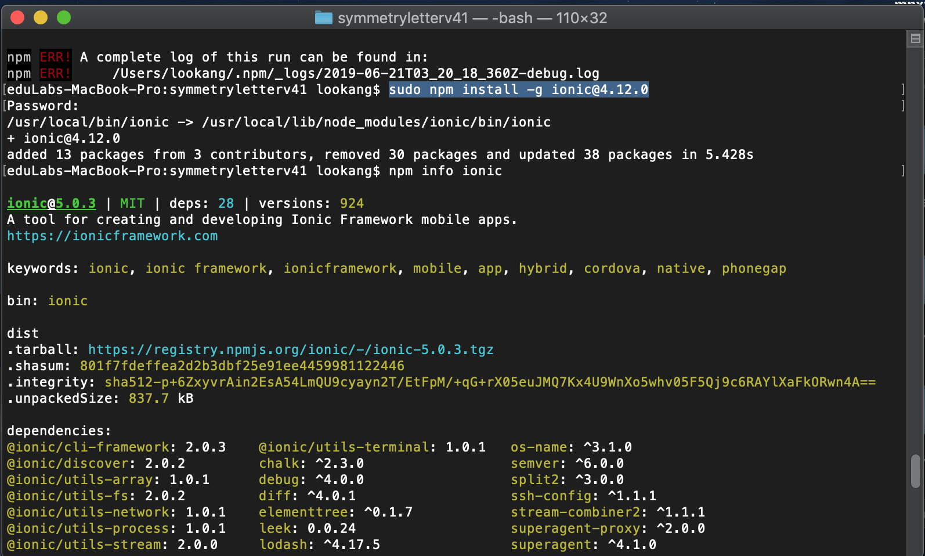The image size is (925, 556).
Task: Click the 'diff: ^4.0.1' dependency
Action: (308, 496)
